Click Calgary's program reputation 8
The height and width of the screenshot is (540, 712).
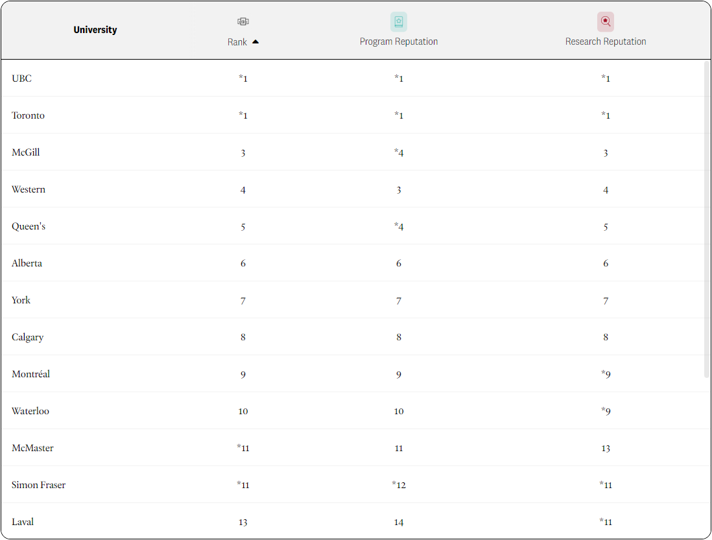[x=399, y=337]
